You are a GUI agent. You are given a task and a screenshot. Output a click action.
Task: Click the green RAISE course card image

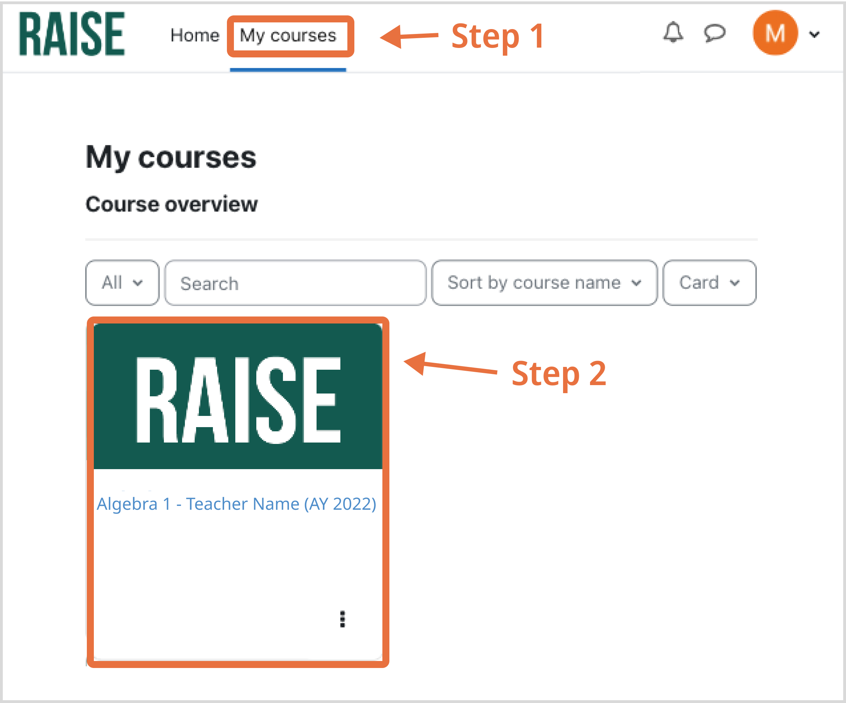pyautogui.click(x=238, y=397)
